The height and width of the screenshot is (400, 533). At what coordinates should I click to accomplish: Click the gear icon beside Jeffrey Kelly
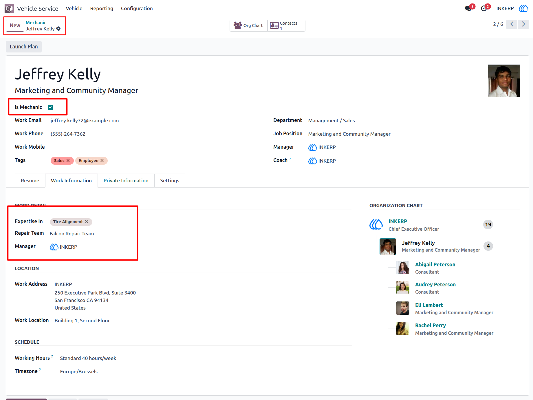pos(58,29)
